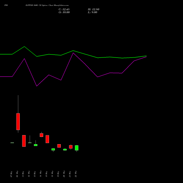Screen dimensions: 183x183
Task: Click the "19 May" date label
Action: pyautogui.click(x=58, y=174)
